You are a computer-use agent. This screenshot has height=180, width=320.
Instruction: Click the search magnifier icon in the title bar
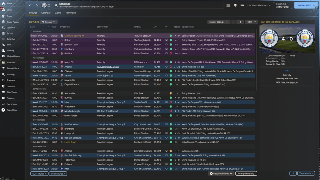56,5
